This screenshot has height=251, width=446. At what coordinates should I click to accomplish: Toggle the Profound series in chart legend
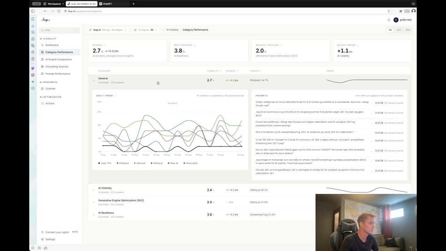click(x=123, y=163)
